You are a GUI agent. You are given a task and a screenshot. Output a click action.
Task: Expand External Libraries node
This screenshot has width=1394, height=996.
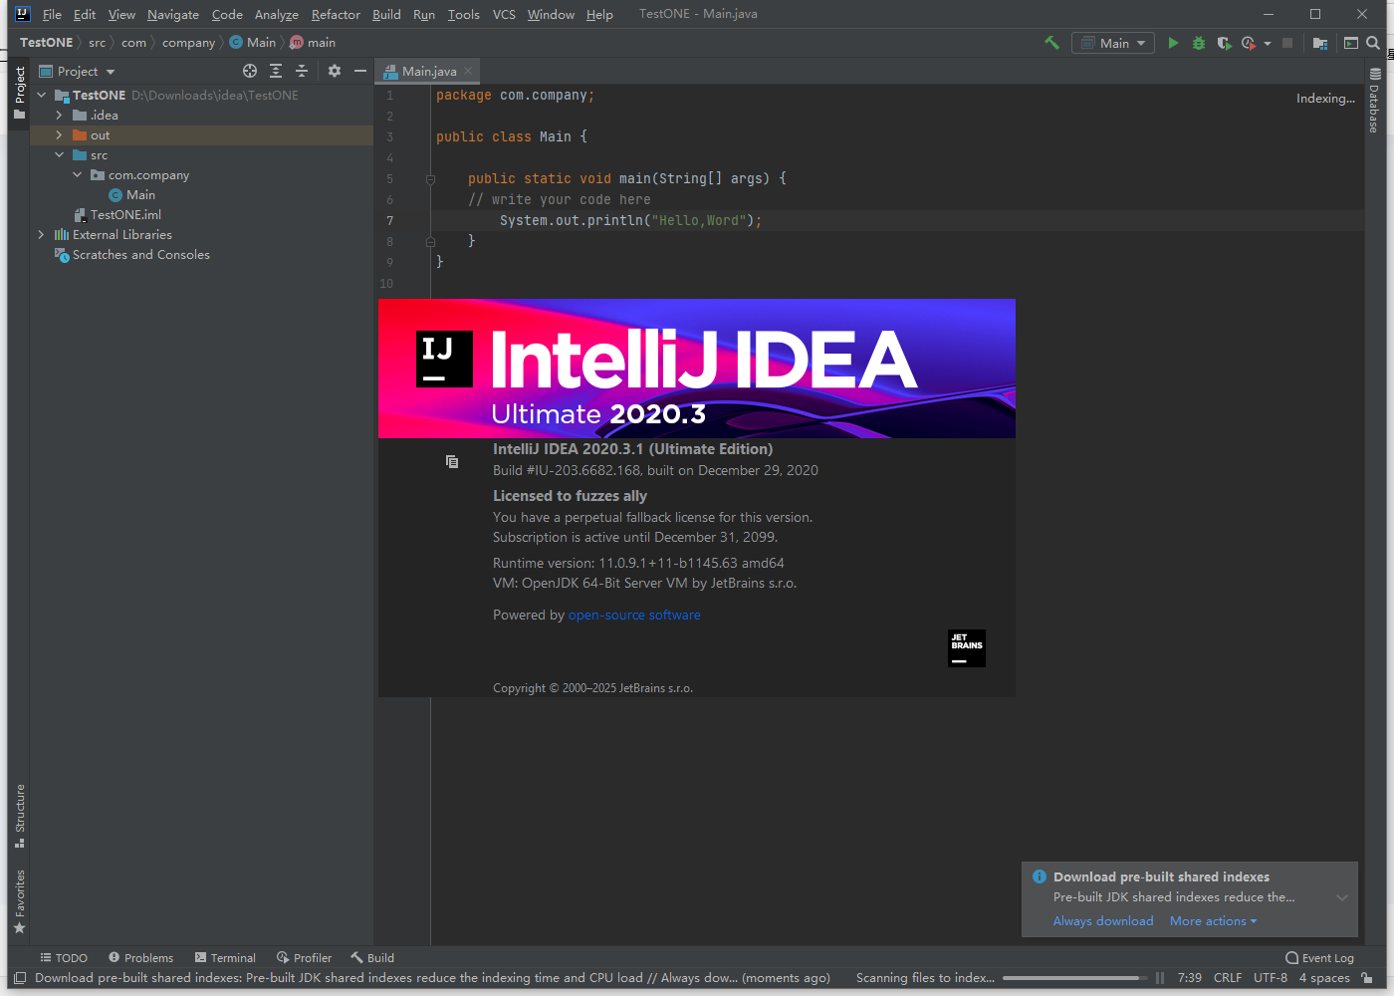pos(42,235)
